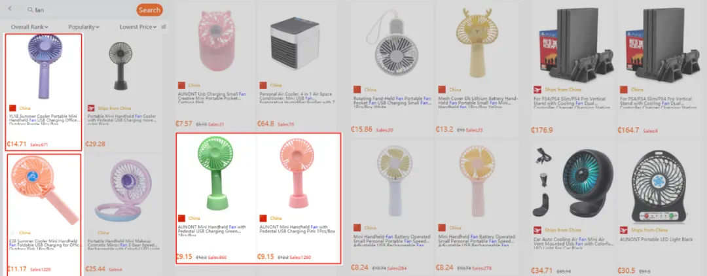Open the orange E38 foldable fan image

44,192
